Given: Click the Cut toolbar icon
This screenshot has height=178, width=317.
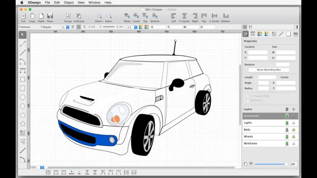Looking at the screenshot, I should (23, 18).
